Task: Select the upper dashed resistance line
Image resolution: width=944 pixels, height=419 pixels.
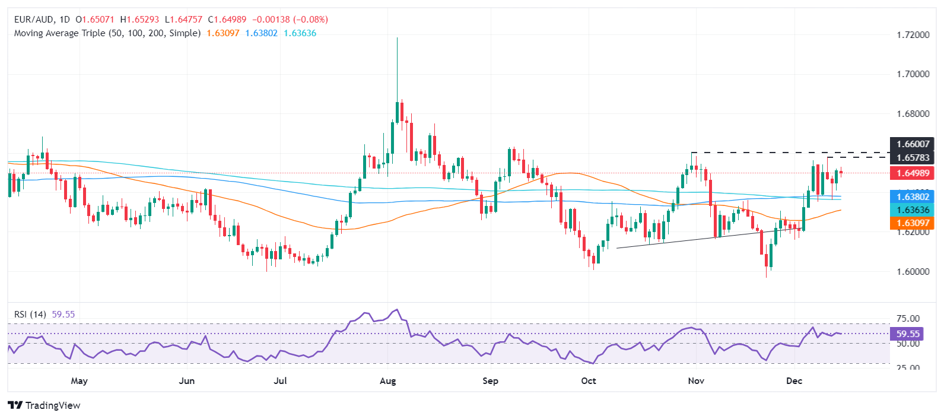Action: pyautogui.click(x=789, y=153)
